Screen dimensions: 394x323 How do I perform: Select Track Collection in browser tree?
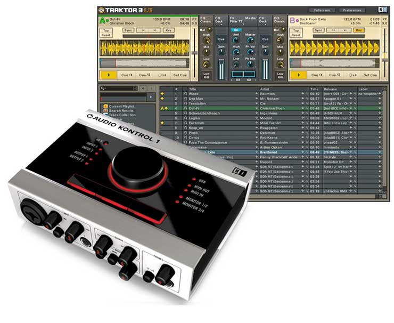tap(122, 115)
